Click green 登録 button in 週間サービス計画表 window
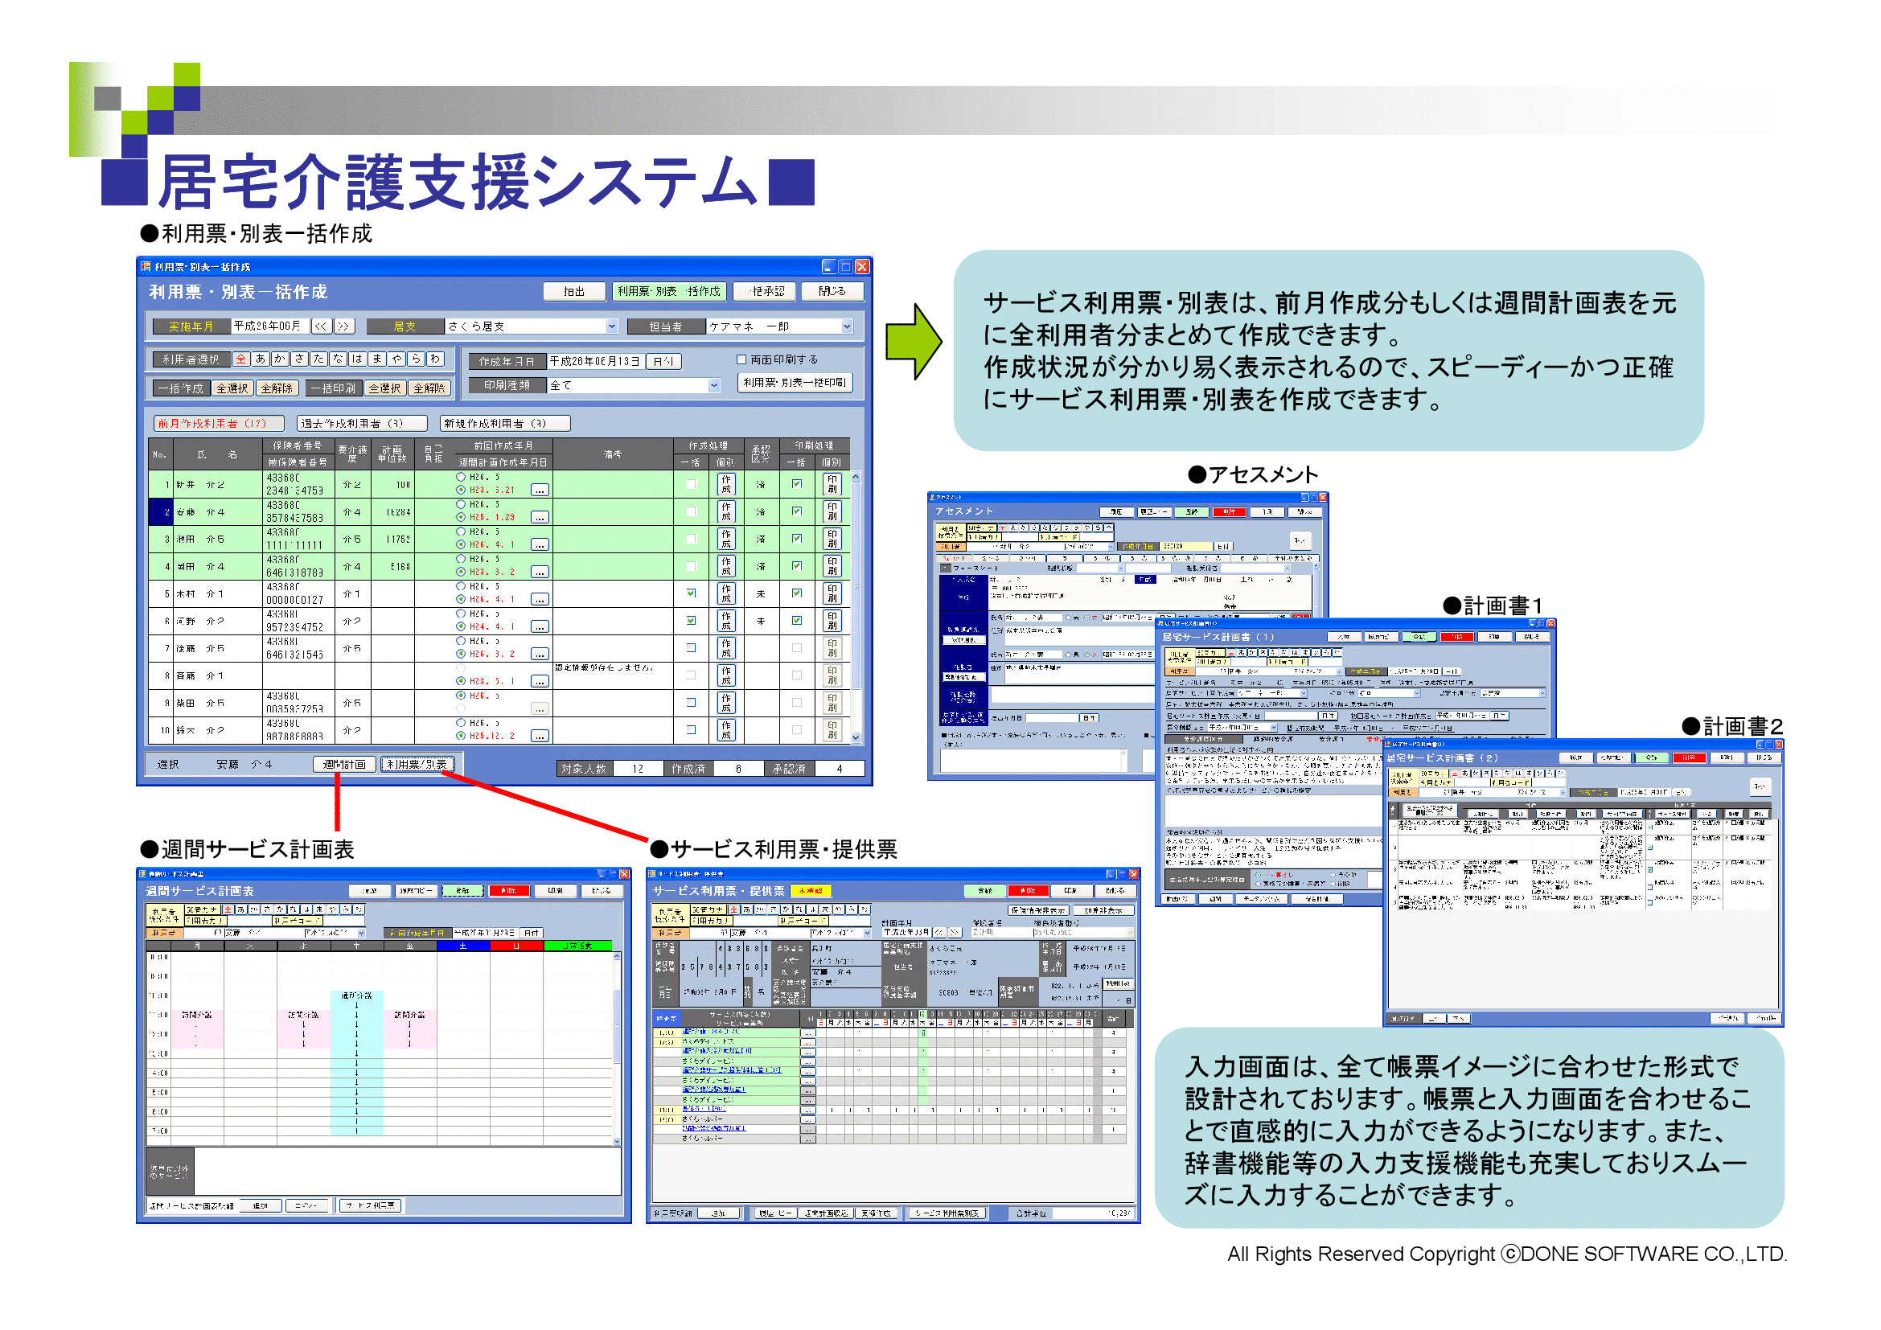Image resolution: width=1881 pixels, height=1330 pixels. click(x=463, y=891)
